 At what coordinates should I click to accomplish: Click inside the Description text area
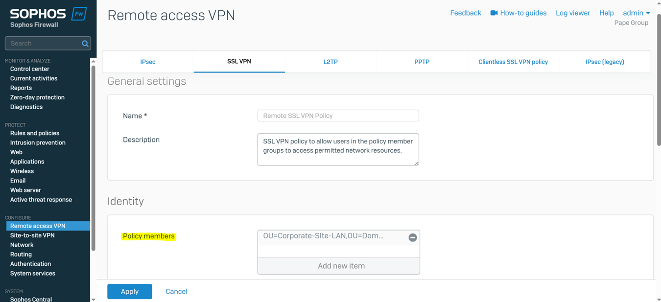(338, 149)
